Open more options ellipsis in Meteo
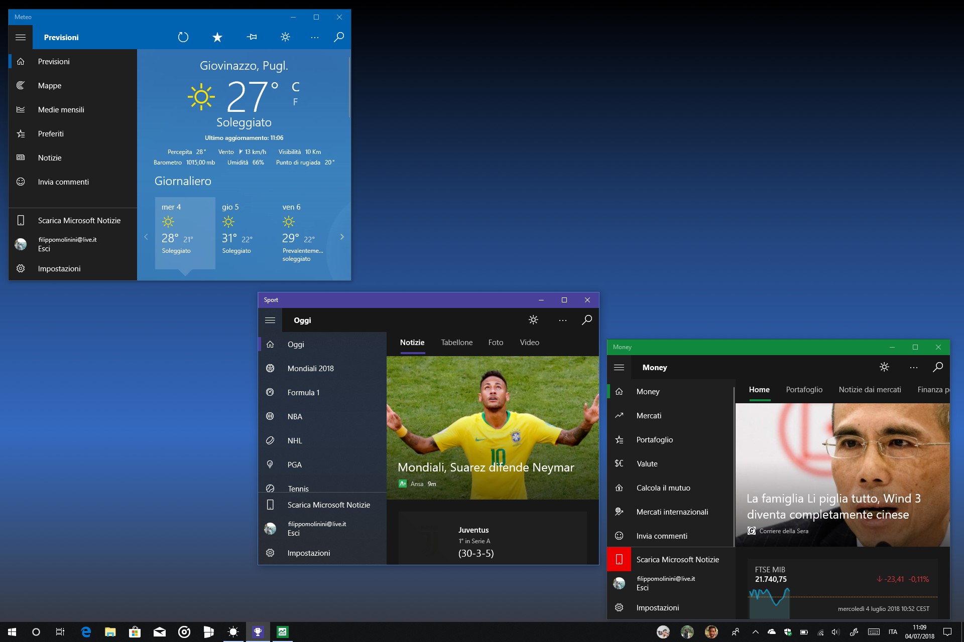 point(315,38)
